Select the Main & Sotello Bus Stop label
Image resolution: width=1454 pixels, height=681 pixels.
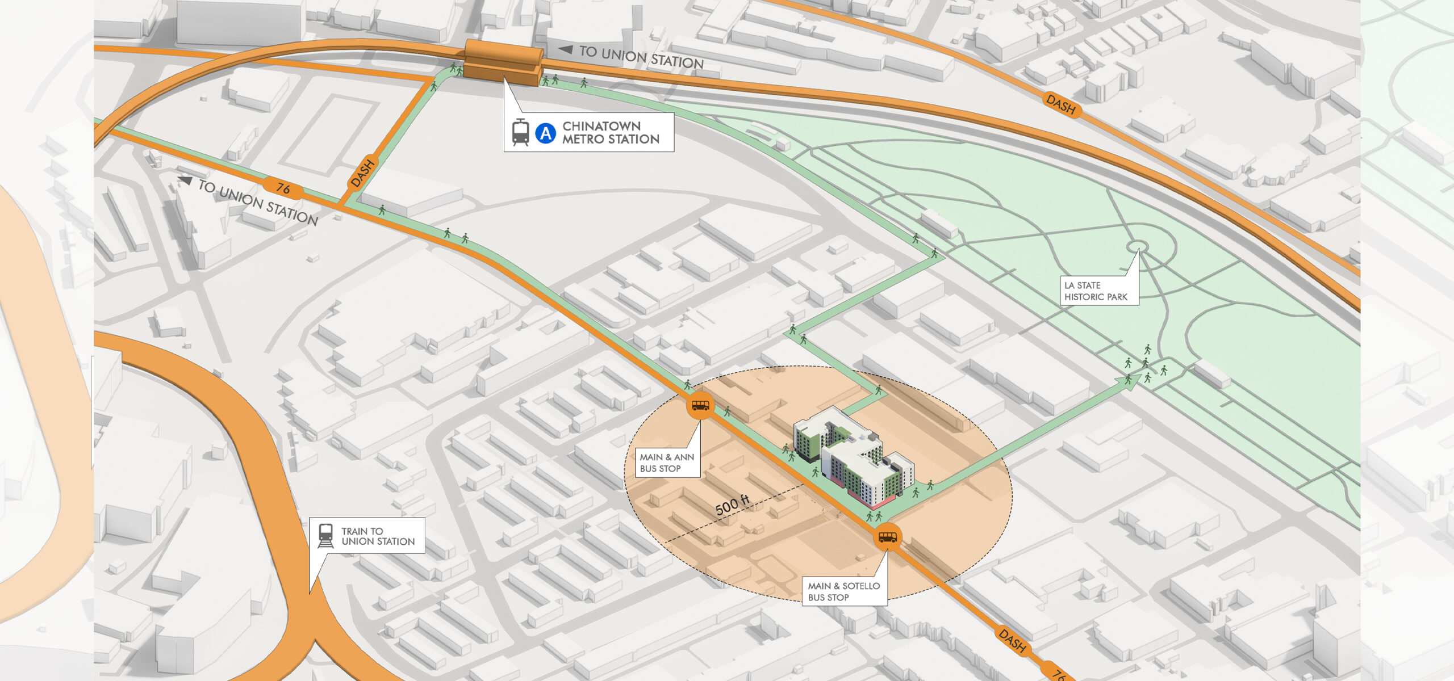point(843,591)
